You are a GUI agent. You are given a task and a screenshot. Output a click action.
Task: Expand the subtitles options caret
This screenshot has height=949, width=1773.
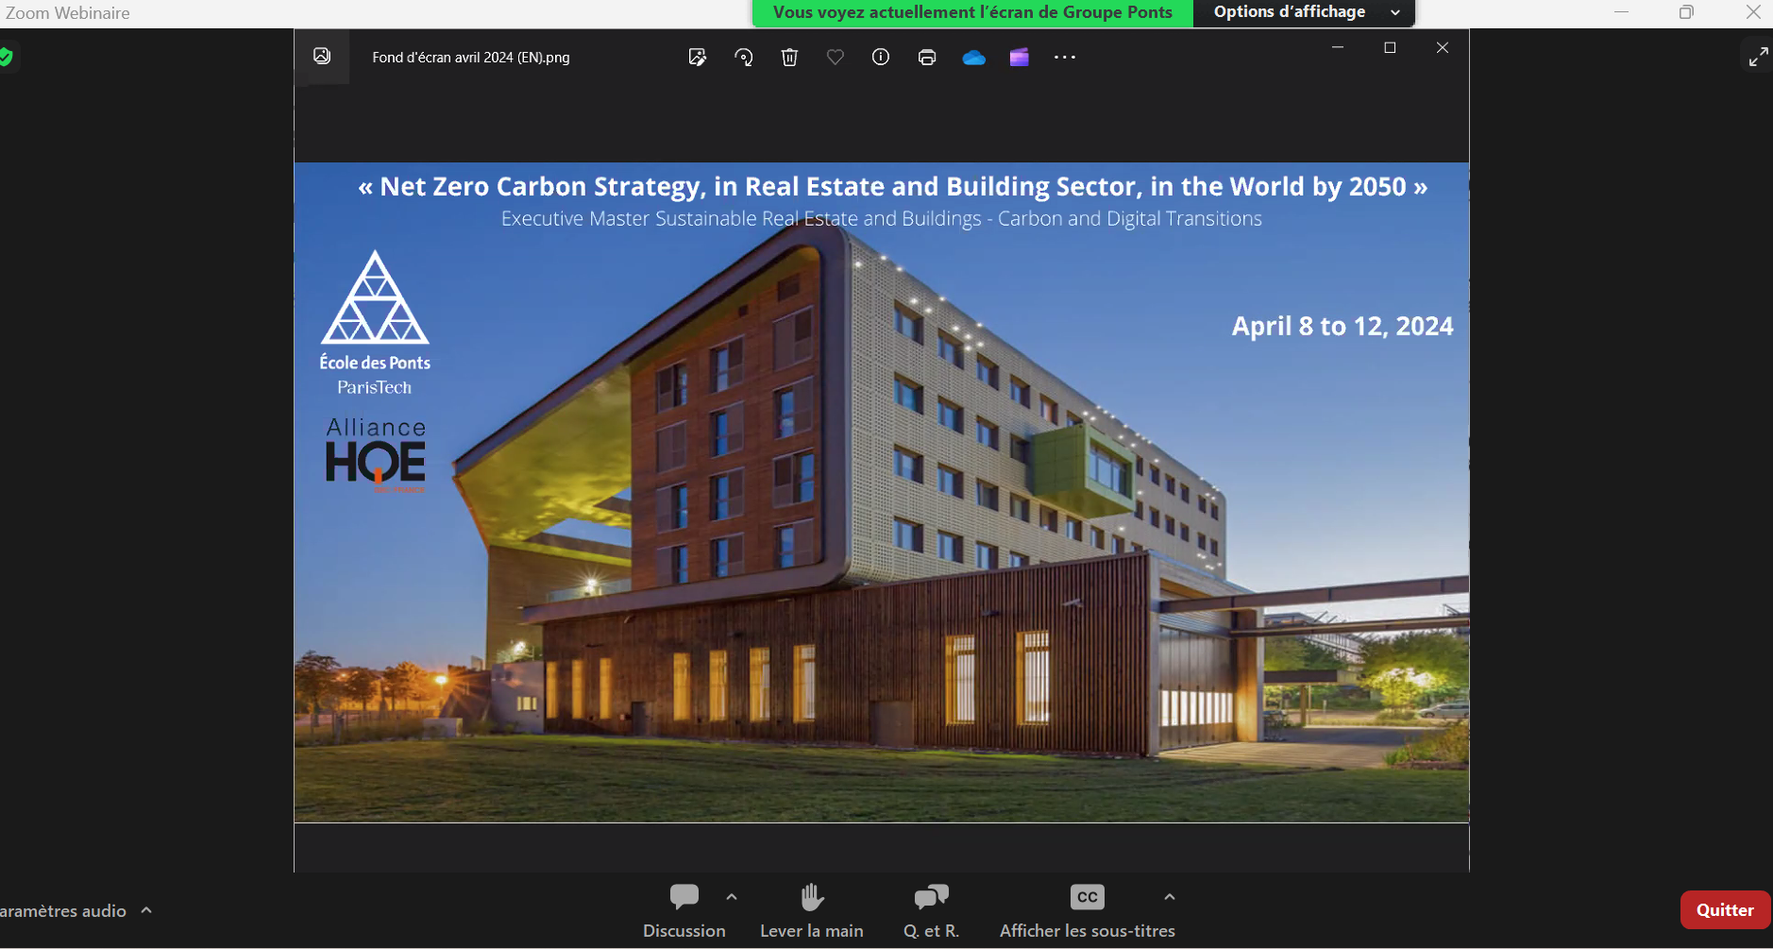[1170, 897]
